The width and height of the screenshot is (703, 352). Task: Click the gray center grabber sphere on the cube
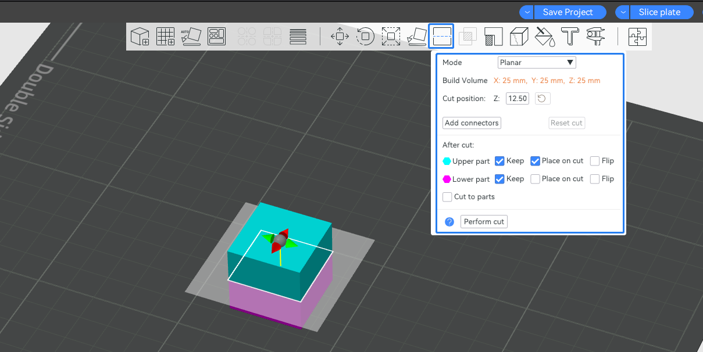click(x=280, y=239)
